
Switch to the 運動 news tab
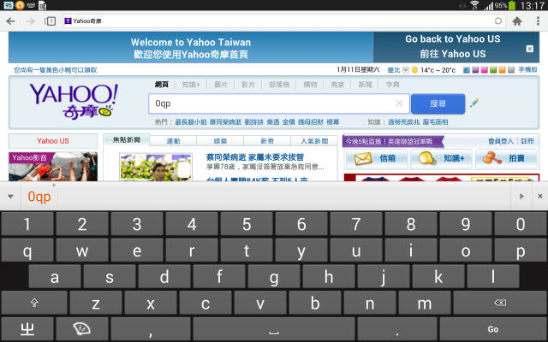173,141
